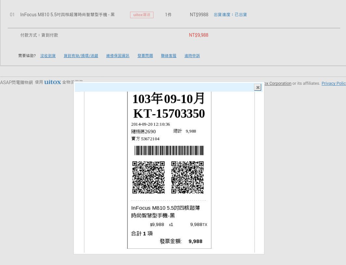The height and width of the screenshot is (265, 346).
Task: Click the timestamp 2014-09-20 12:10:36
Action: tap(151, 124)
